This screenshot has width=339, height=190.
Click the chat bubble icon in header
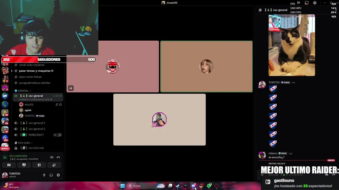pyautogui.click(x=260, y=10)
